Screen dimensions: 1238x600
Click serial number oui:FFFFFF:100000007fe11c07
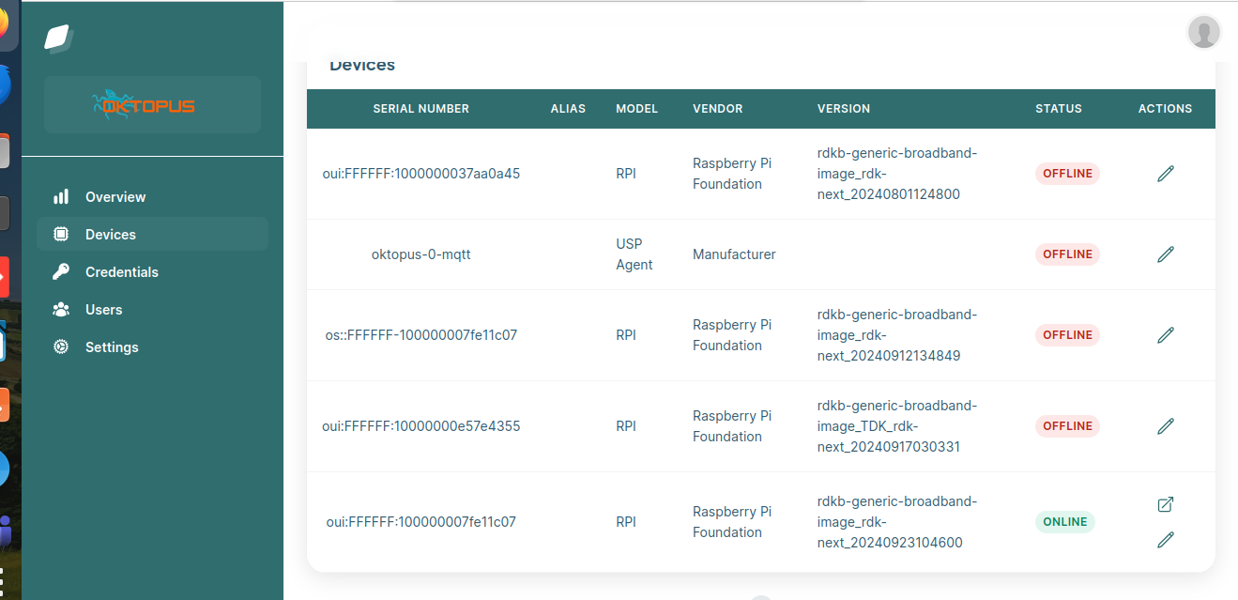[x=420, y=522]
